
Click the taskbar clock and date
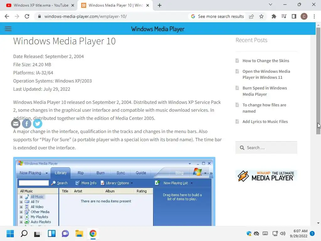coord(298,233)
